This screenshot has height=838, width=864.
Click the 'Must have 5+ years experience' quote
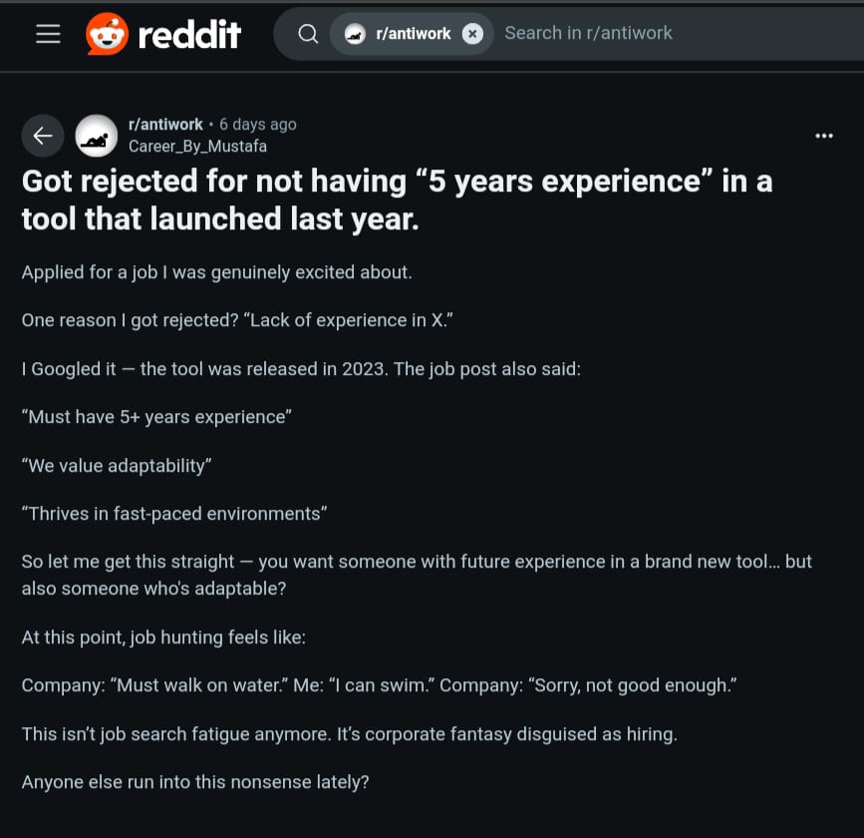(x=156, y=417)
